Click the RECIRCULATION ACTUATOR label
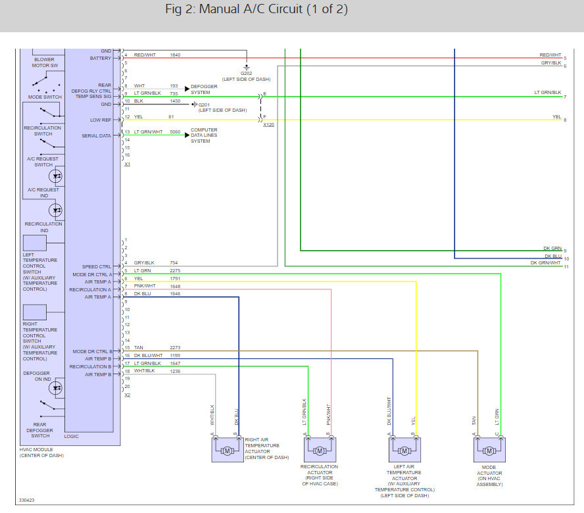 click(320, 475)
